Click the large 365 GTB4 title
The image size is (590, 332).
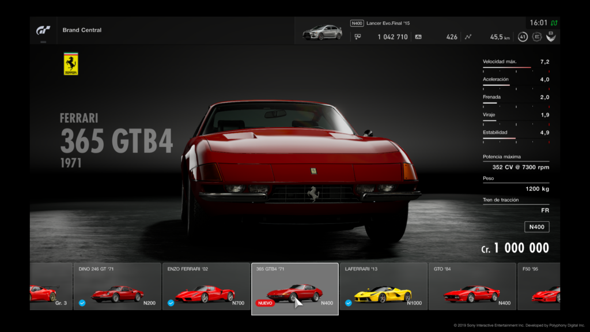click(x=116, y=141)
